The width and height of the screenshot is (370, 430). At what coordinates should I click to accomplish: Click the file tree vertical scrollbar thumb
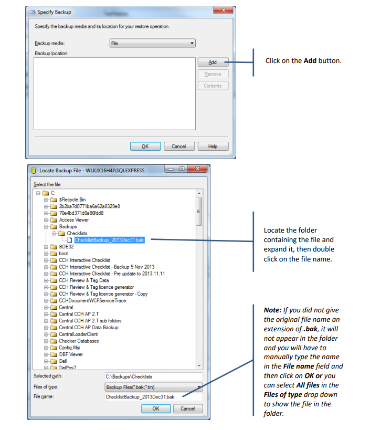[x=199, y=212]
